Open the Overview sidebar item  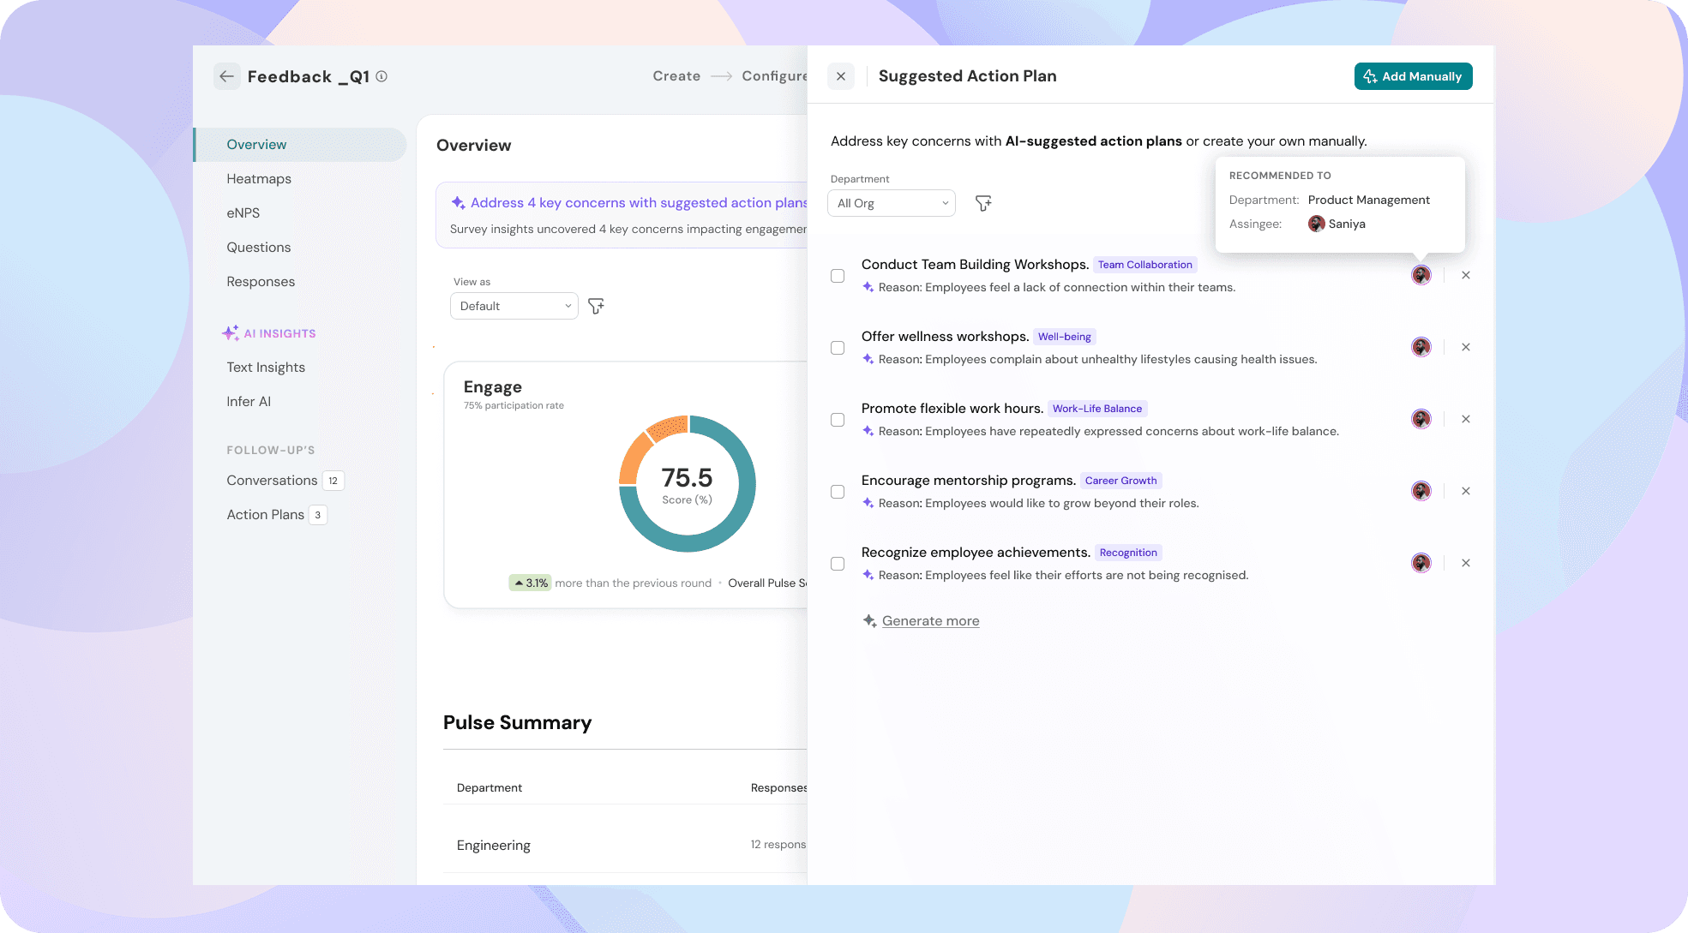(x=300, y=145)
